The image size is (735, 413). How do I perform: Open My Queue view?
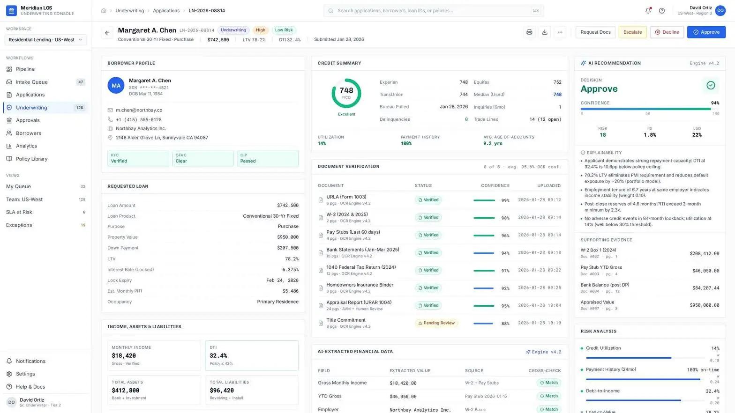[45, 186]
